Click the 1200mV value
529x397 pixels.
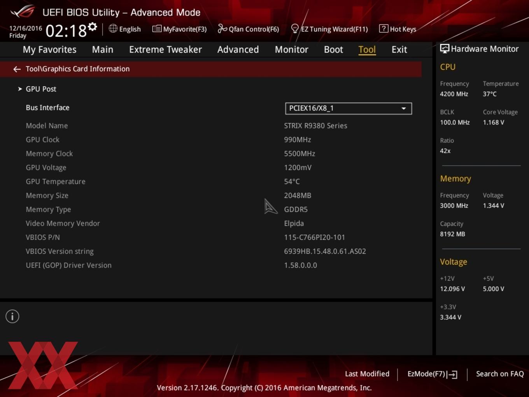[298, 168]
